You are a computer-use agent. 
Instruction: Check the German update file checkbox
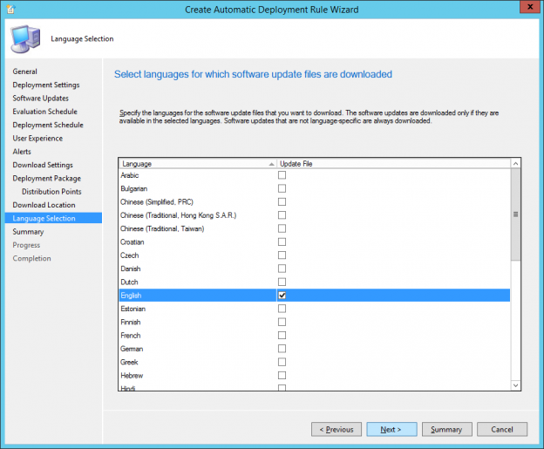[x=282, y=349]
